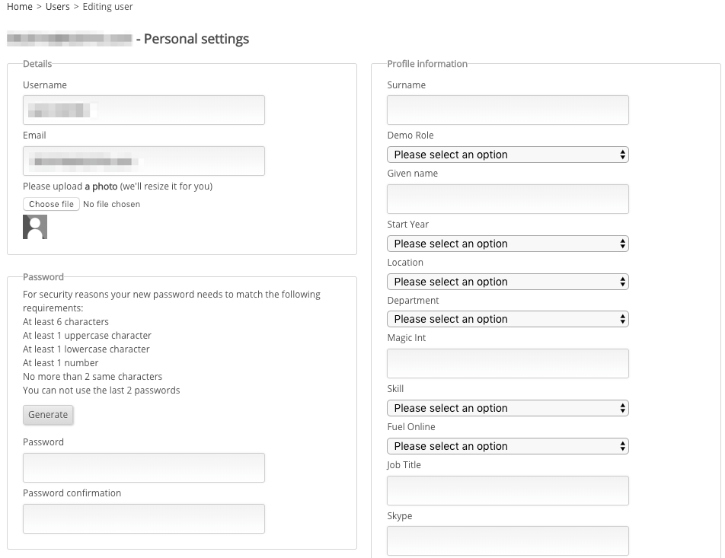Open the Location select menu
This screenshot has height=558, width=725.
(507, 282)
